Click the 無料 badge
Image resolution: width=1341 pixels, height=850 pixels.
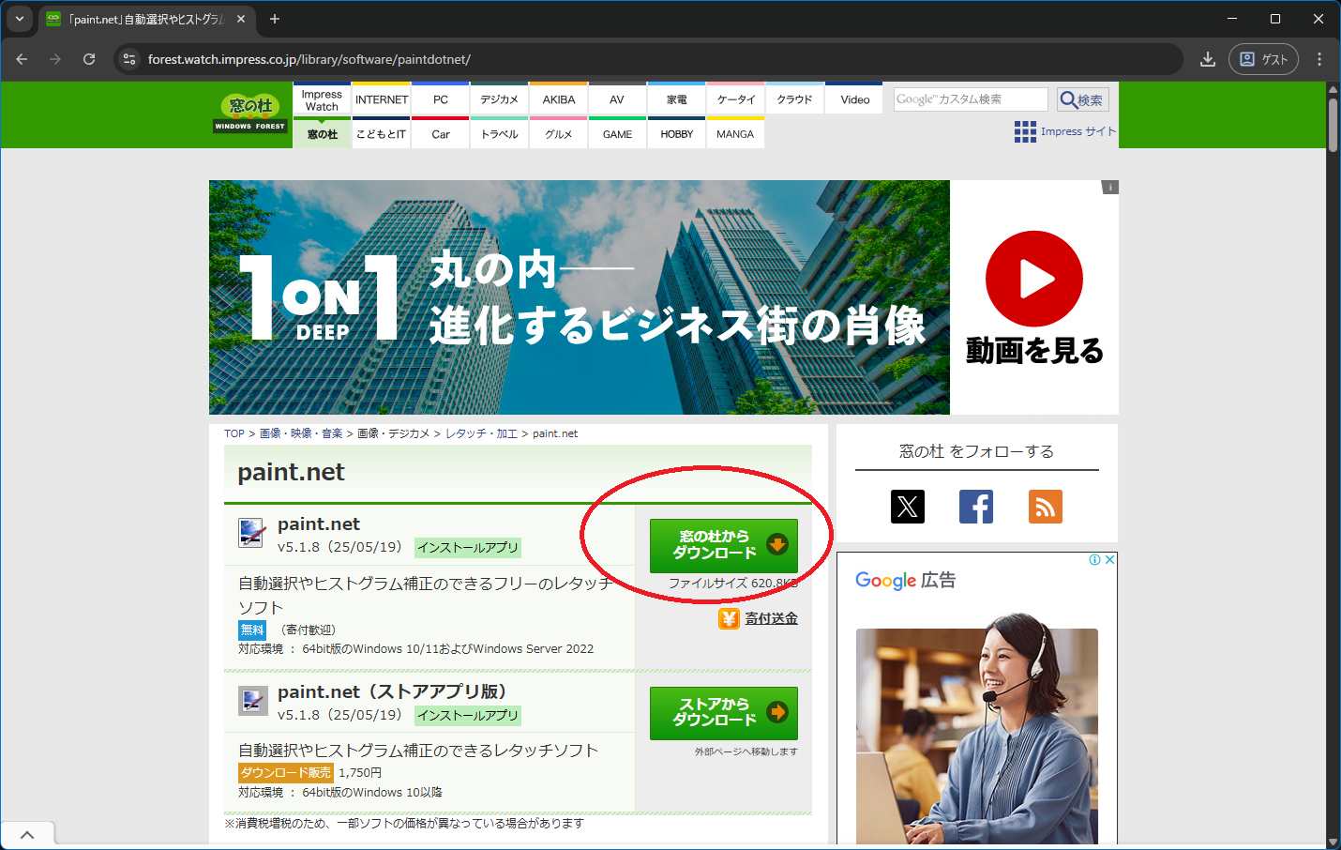[252, 630]
